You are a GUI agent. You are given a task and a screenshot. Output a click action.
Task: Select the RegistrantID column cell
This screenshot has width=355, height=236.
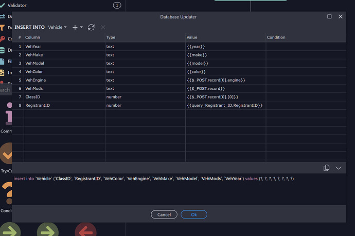click(x=64, y=105)
